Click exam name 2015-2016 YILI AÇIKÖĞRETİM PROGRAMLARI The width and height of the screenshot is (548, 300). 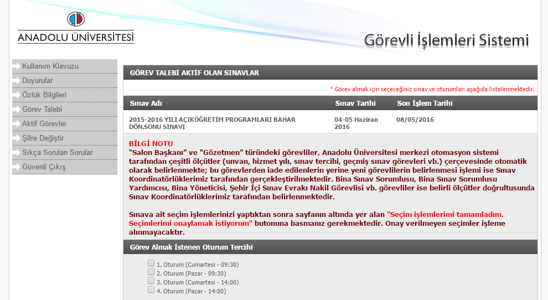[x=212, y=123]
